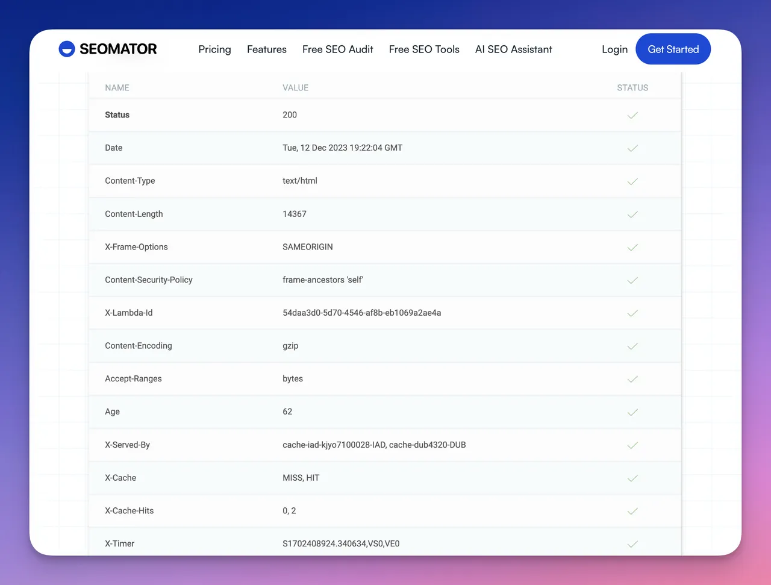
Task: Click the checkmark in the X-Lambda-Id row
Action: (632, 313)
